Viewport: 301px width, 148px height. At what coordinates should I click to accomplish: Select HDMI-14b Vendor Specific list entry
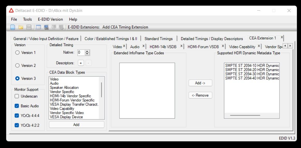[71, 96]
